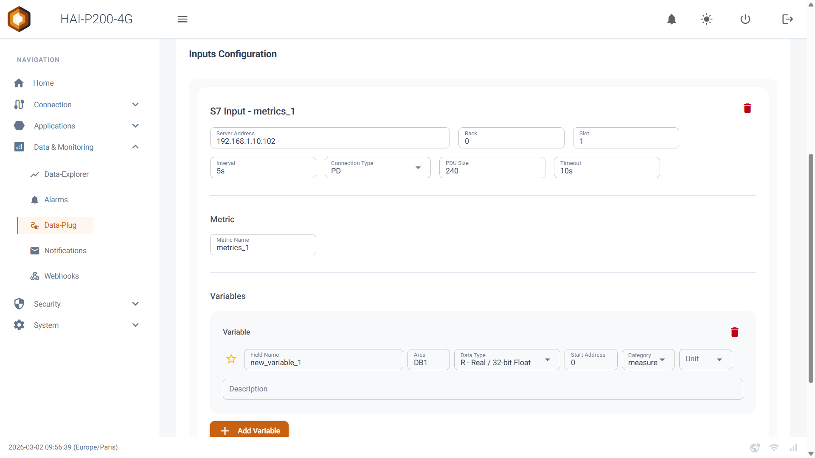Go to Webhooks in the sidebar
Viewport: 815px width, 458px height.
[62, 276]
